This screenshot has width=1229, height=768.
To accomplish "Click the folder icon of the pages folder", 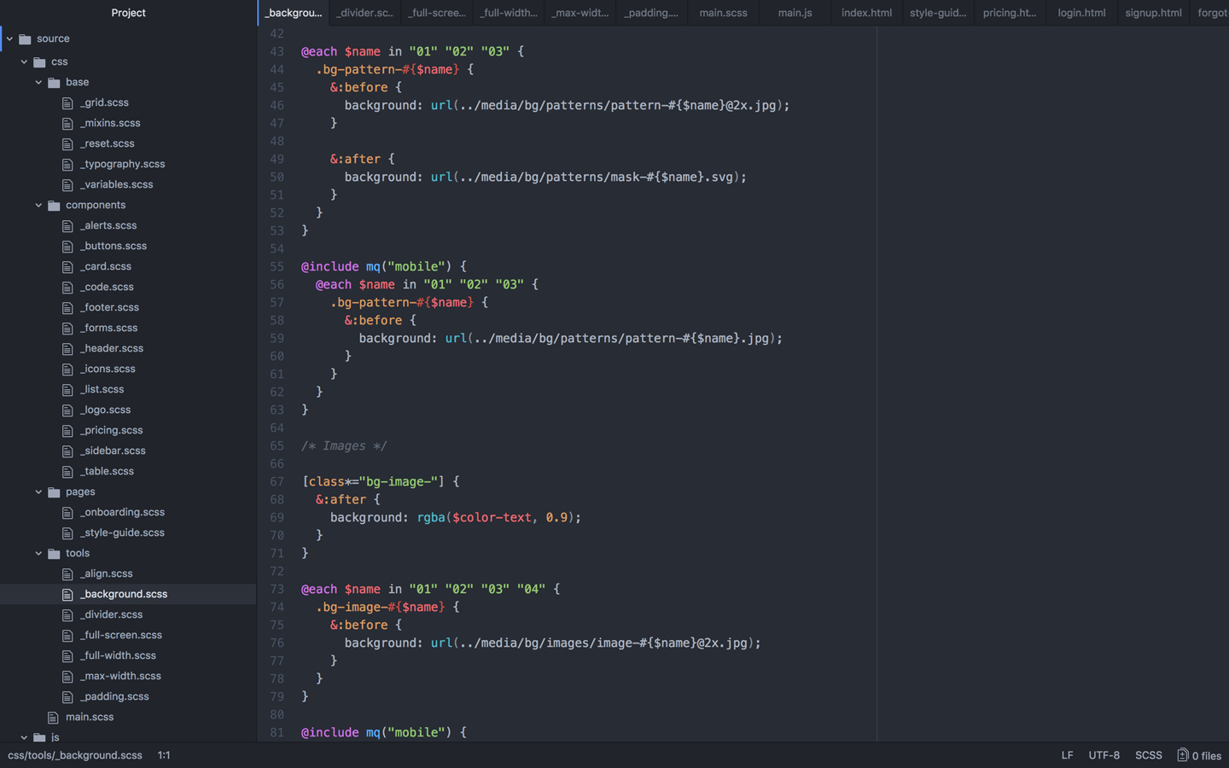I will [x=52, y=492].
